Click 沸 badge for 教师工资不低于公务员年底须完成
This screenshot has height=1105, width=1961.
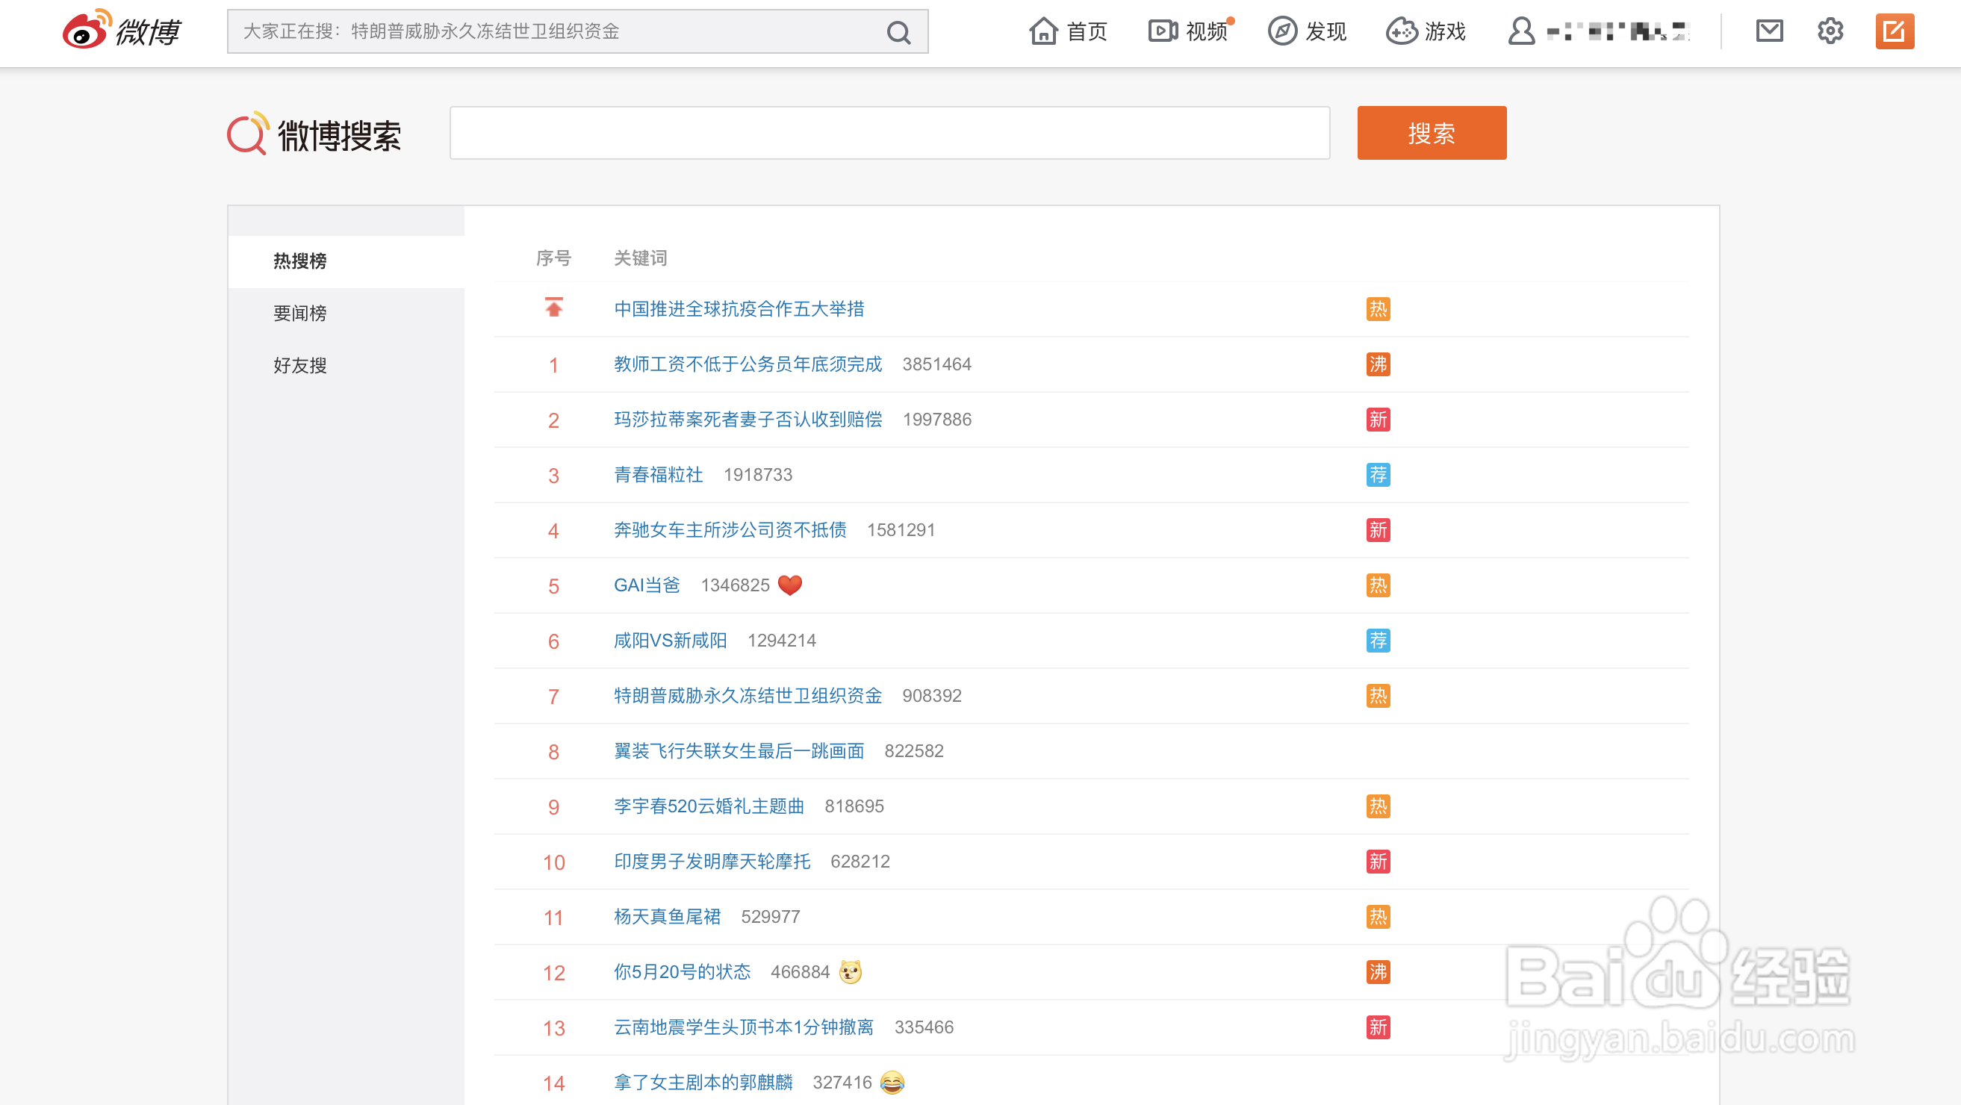[1378, 364]
